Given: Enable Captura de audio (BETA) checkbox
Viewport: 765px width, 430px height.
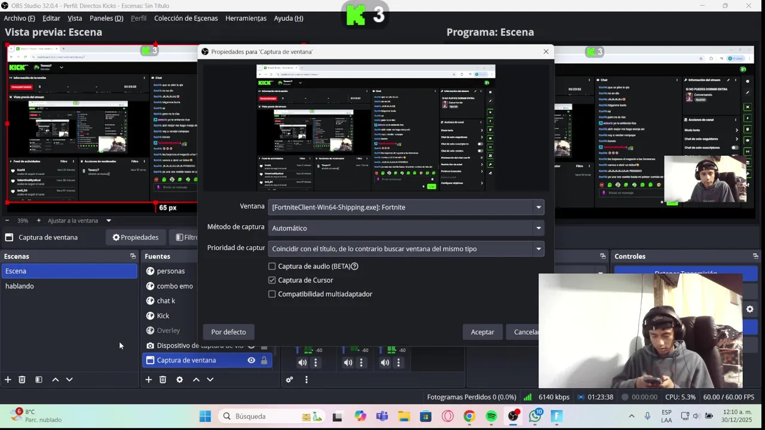Looking at the screenshot, I should point(272,266).
